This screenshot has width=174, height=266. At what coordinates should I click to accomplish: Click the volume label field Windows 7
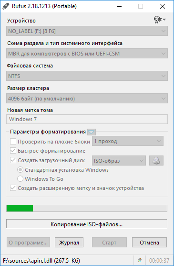[87, 119]
